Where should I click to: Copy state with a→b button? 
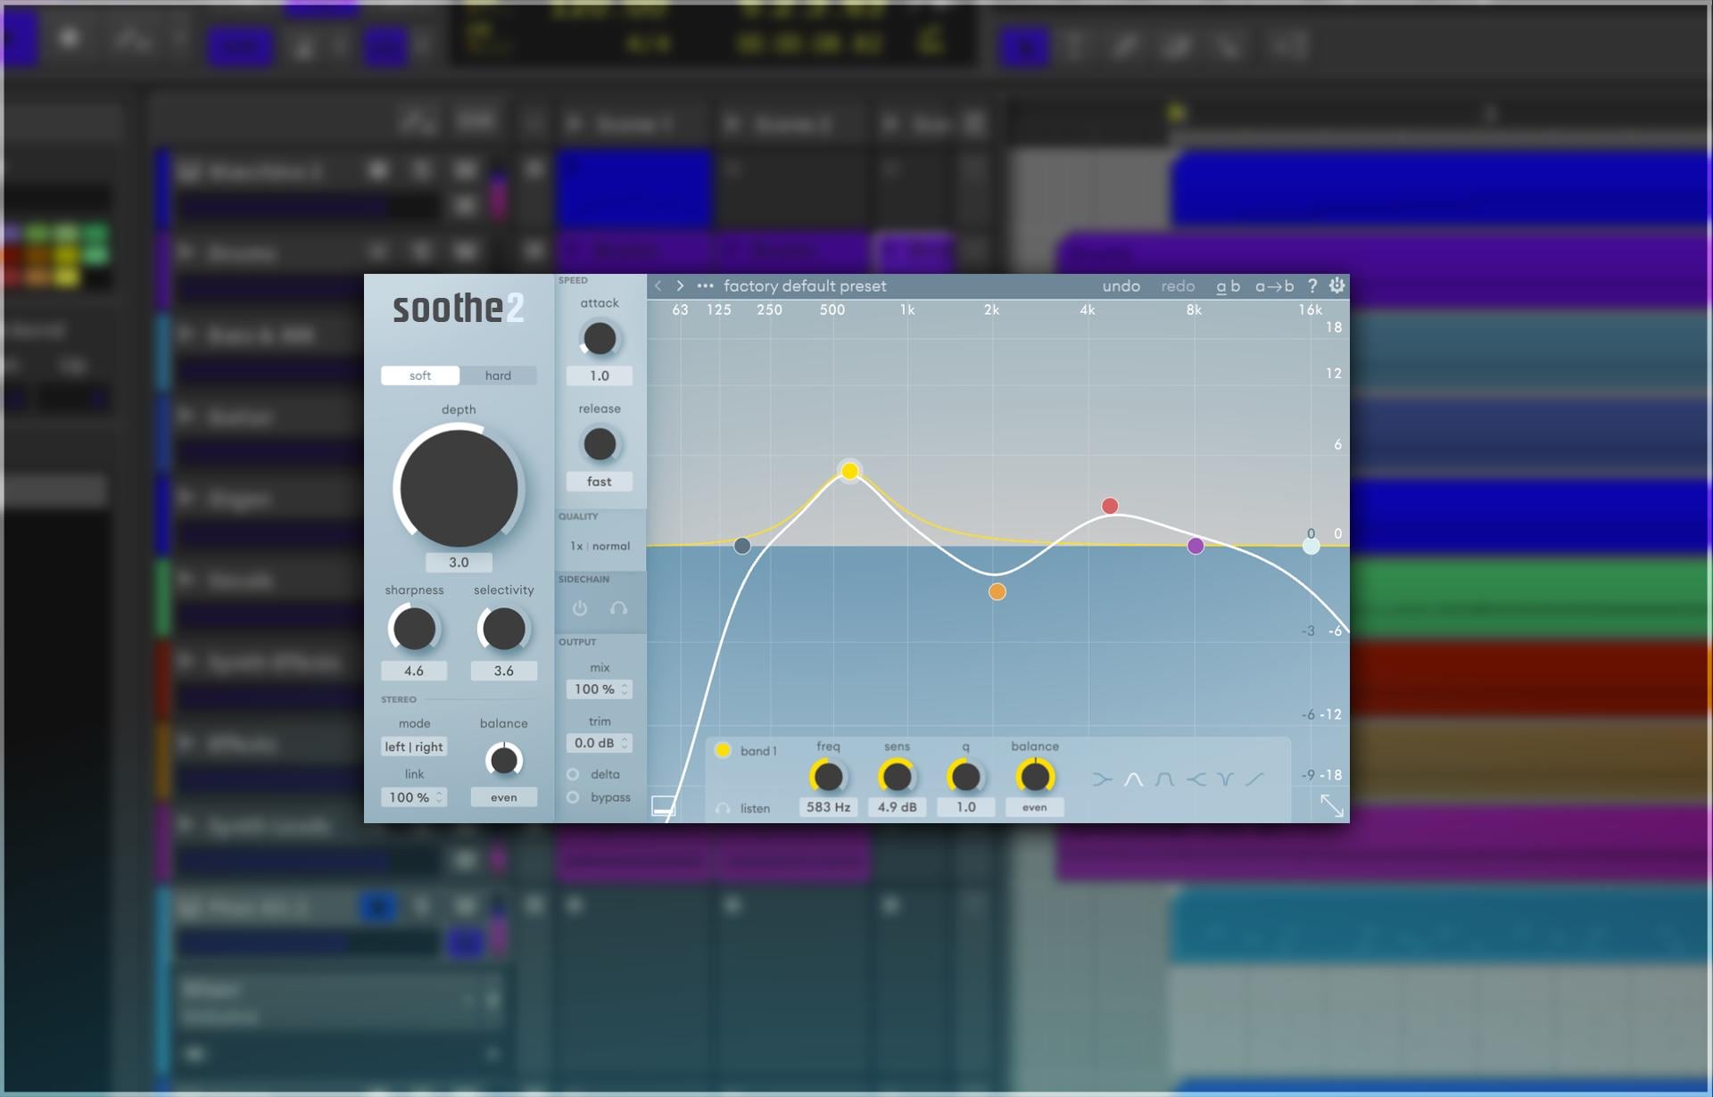[x=1274, y=286]
